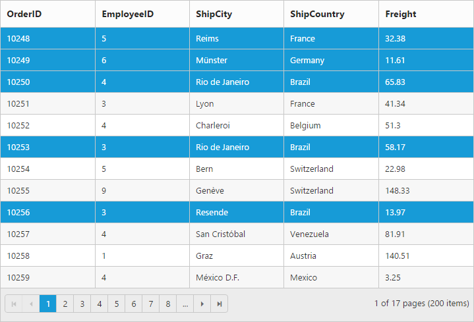The image size is (474, 322).
Task: Go to the first page pager icon
Action: [13, 304]
